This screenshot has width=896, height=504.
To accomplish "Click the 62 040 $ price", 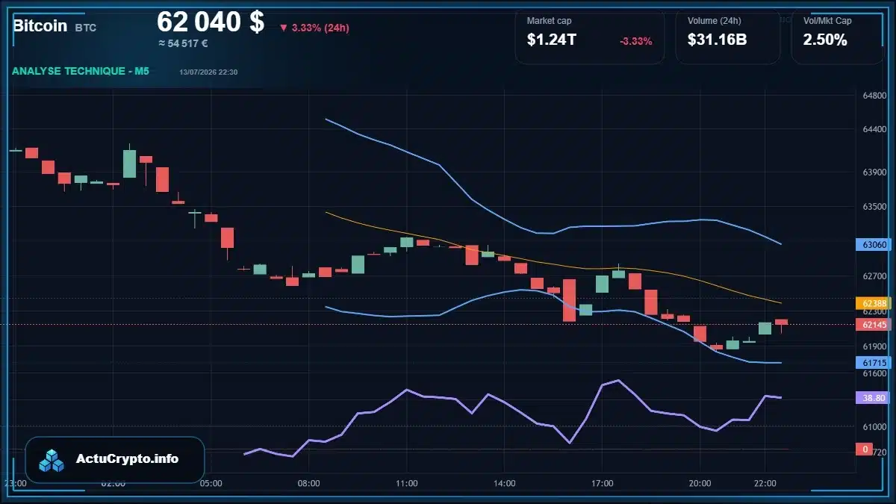I will 211,22.
